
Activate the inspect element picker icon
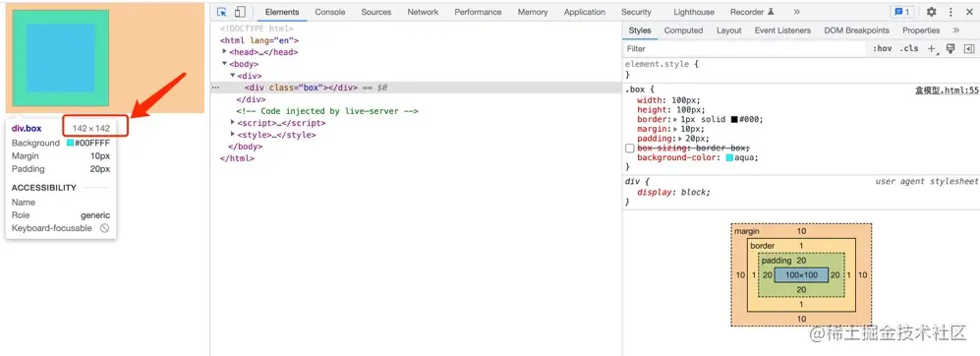tap(222, 12)
